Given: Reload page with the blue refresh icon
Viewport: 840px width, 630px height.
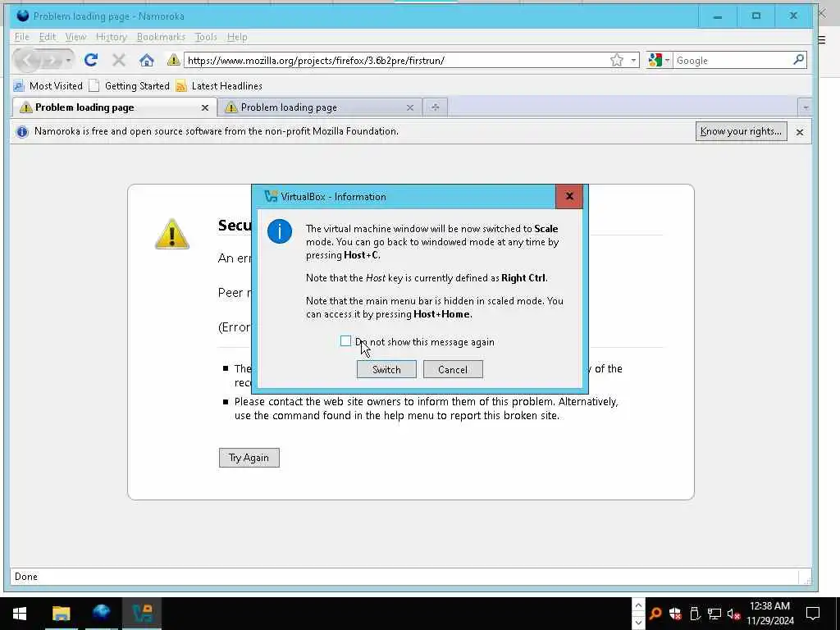Looking at the screenshot, I should [x=90, y=60].
